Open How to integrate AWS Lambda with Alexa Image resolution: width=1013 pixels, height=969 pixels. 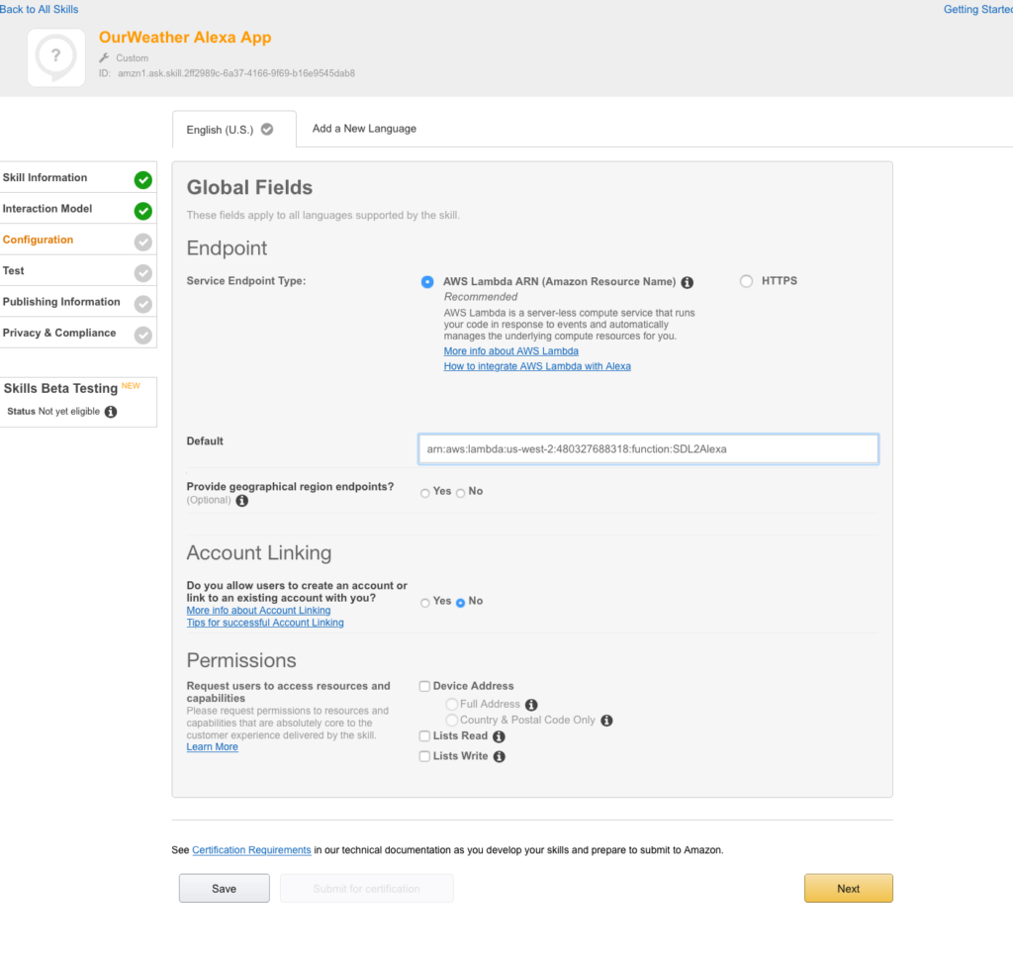[537, 366]
